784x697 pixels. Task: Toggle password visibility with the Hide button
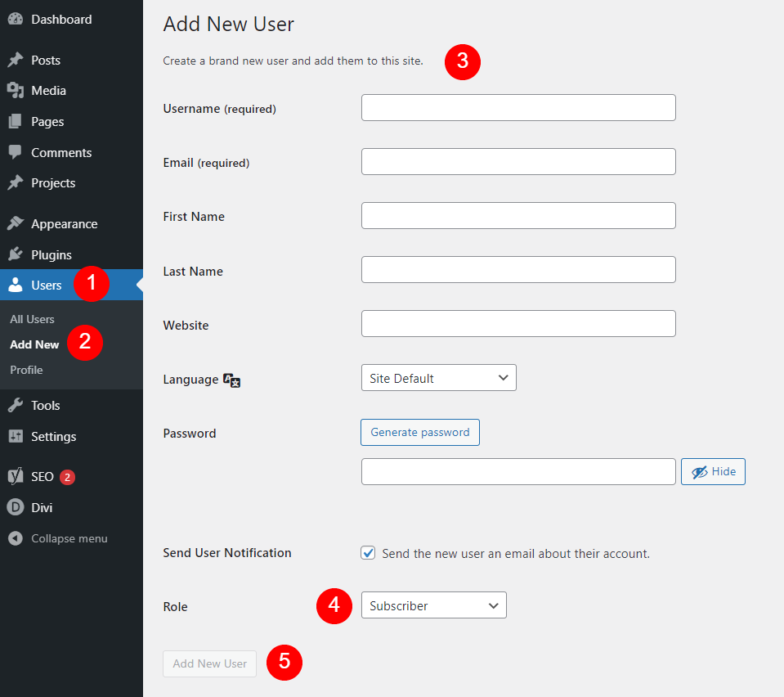tap(712, 471)
